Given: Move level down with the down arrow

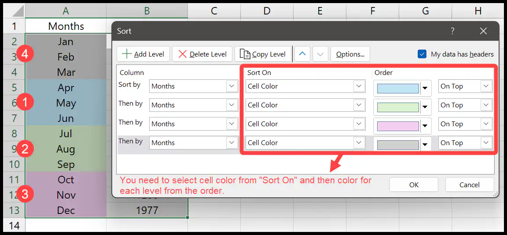Looking at the screenshot, I should coord(320,54).
